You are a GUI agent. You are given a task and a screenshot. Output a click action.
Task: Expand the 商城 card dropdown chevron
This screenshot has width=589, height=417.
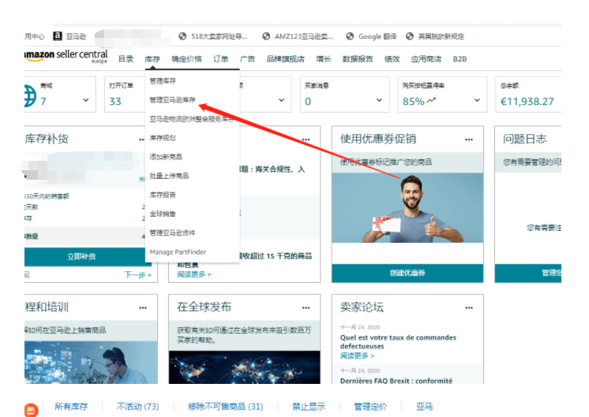pos(86,100)
